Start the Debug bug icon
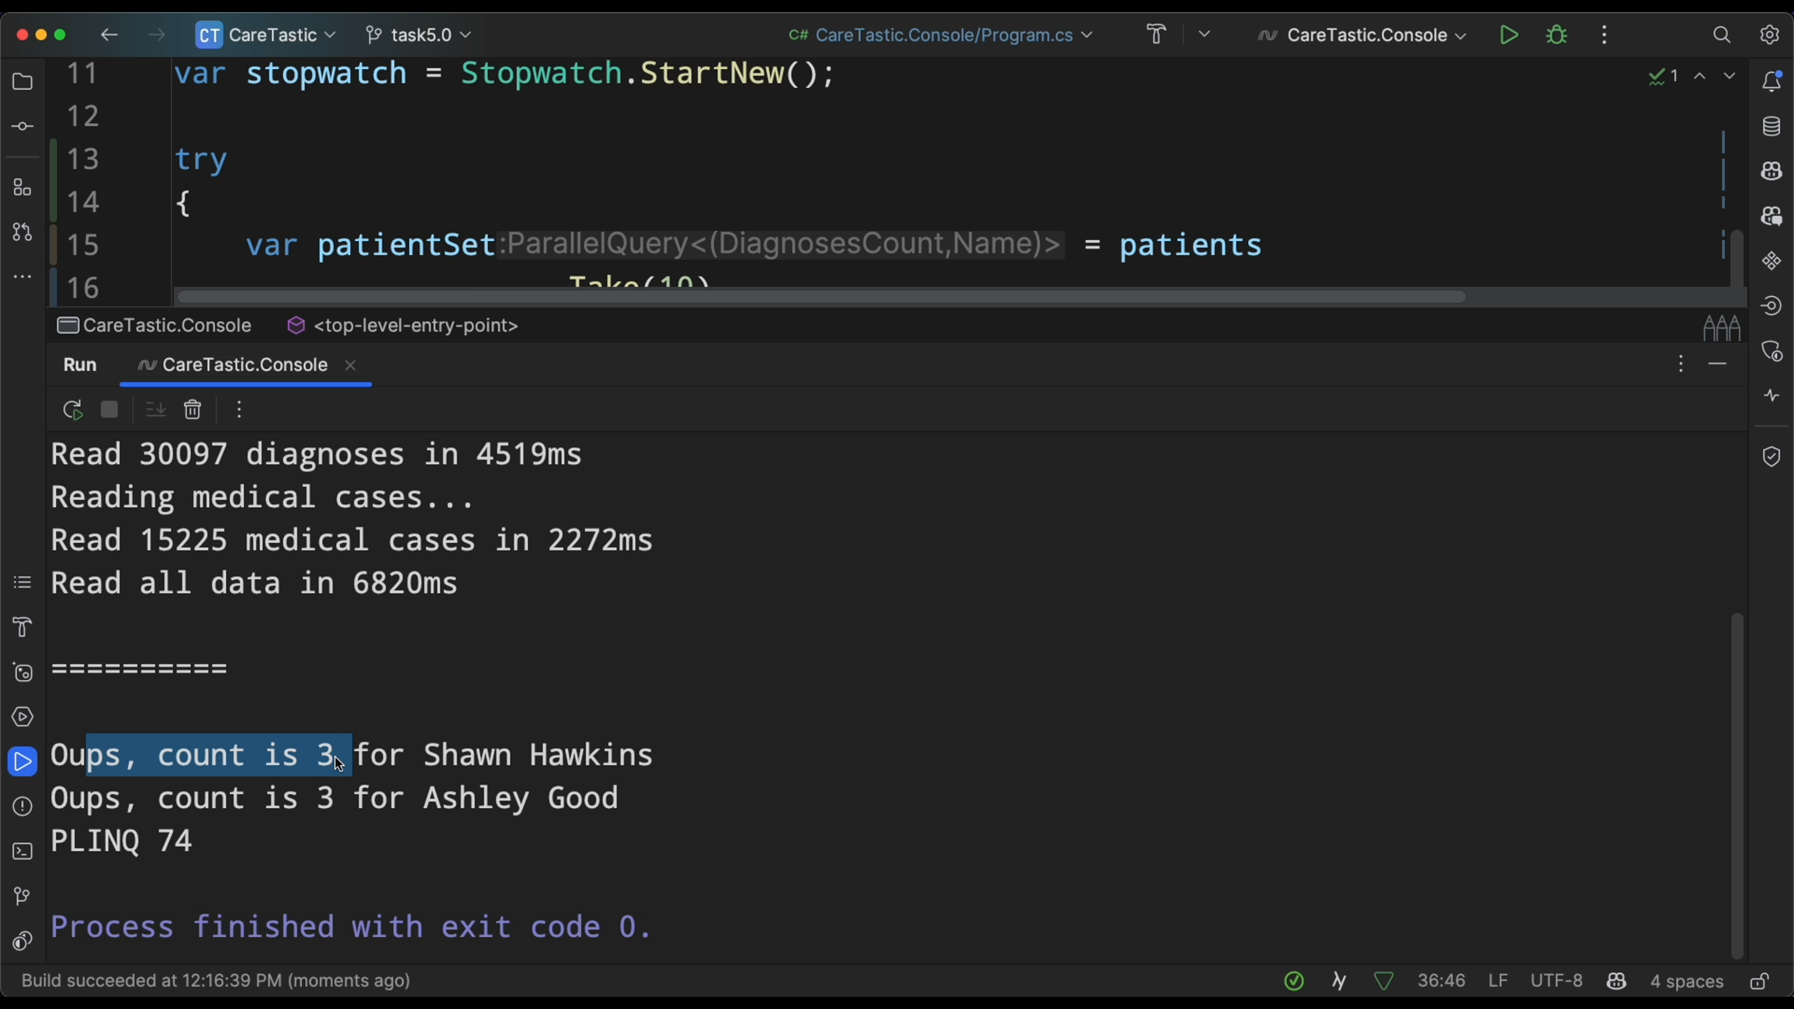1794x1009 pixels. [x=1557, y=35]
